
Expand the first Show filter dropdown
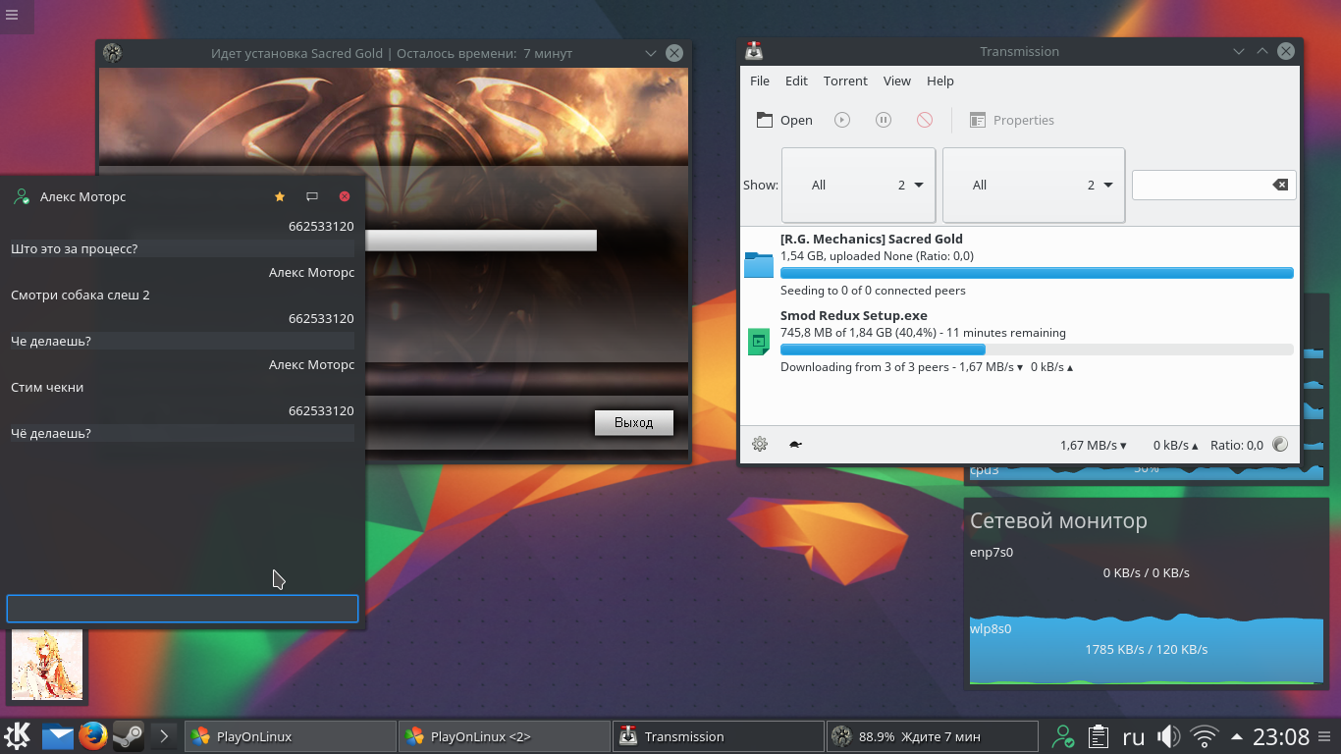pyautogui.click(x=858, y=185)
